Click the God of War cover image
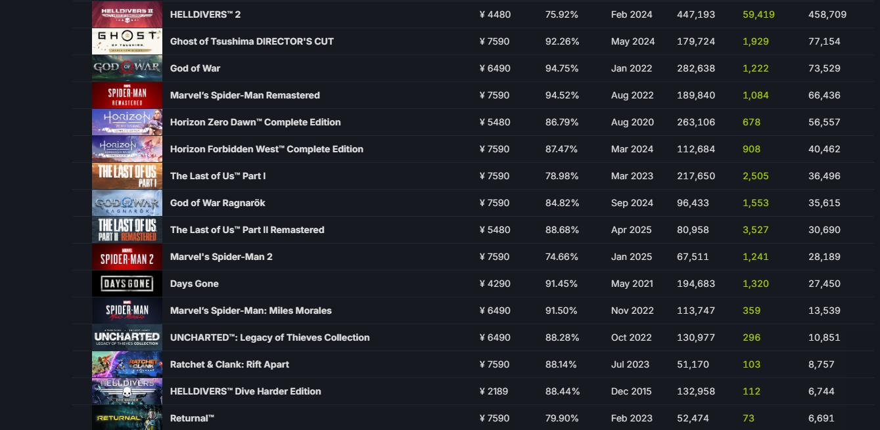The image size is (880, 430). [x=127, y=68]
